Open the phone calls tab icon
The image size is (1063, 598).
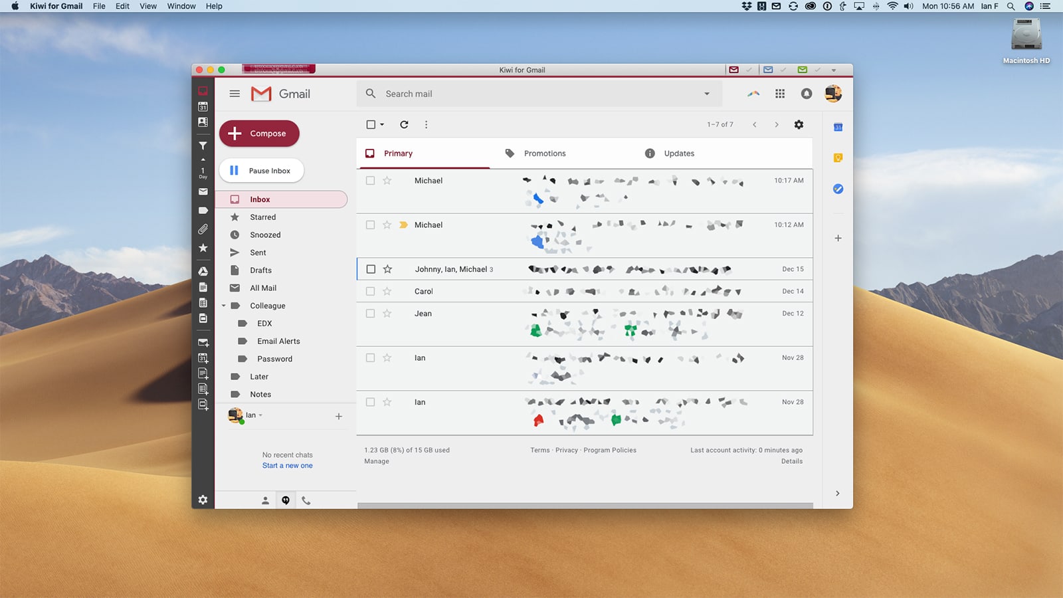pyautogui.click(x=306, y=500)
